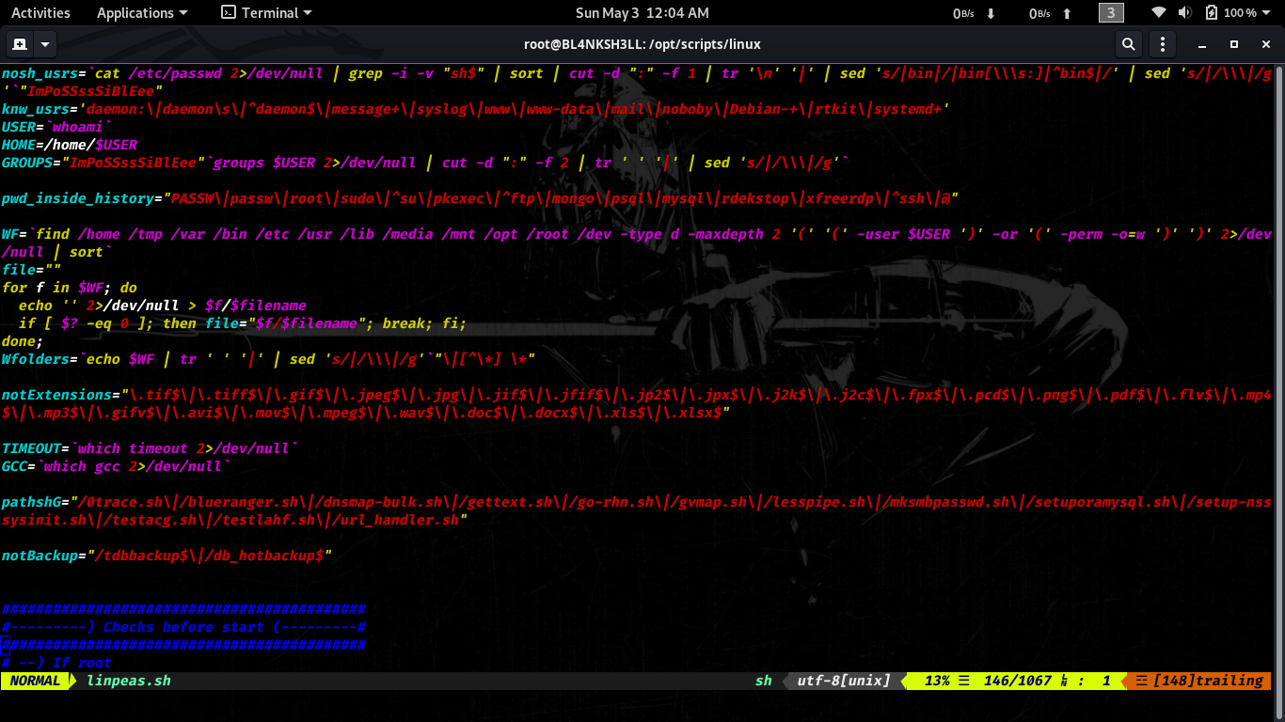Click the 'for f in $WF; do' line
Image resolution: width=1285 pixels, height=722 pixels.
coord(70,287)
